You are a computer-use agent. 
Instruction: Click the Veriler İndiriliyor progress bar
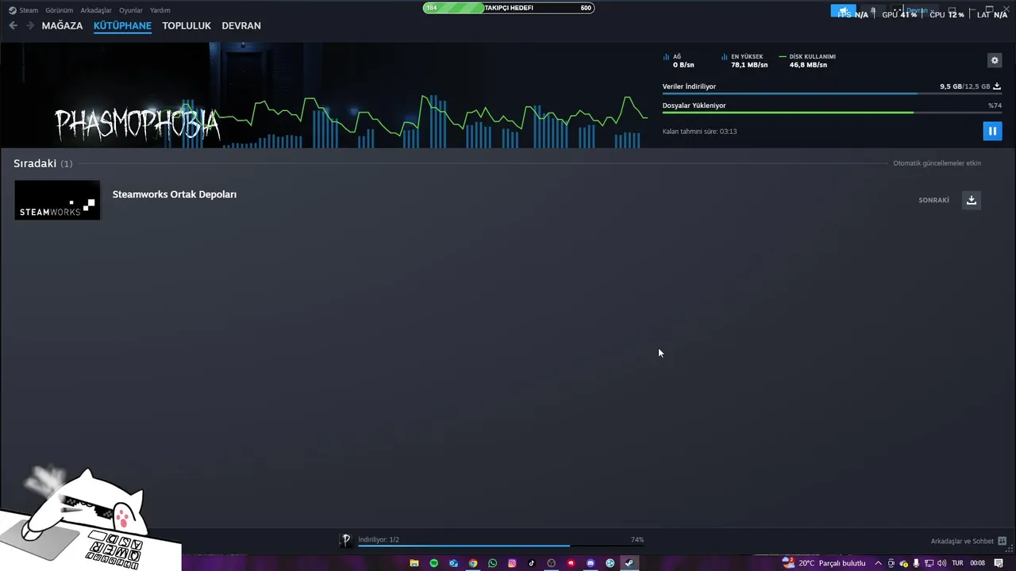tap(832, 94)
